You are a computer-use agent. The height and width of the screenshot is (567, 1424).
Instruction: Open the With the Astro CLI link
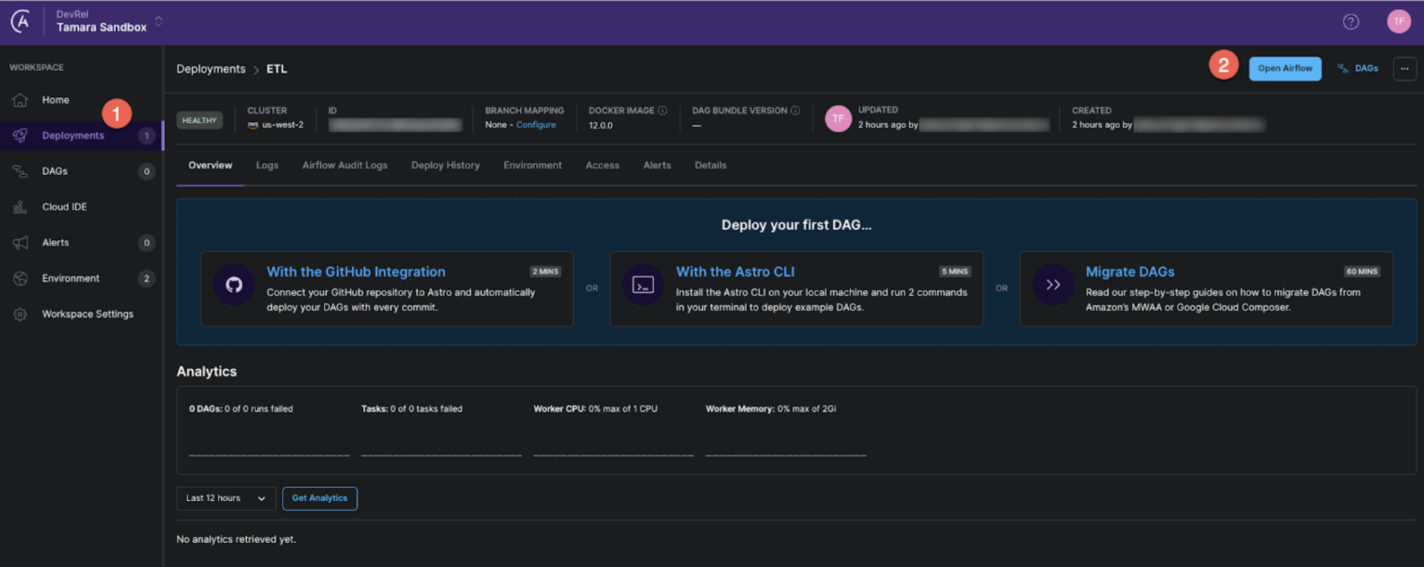735,271
